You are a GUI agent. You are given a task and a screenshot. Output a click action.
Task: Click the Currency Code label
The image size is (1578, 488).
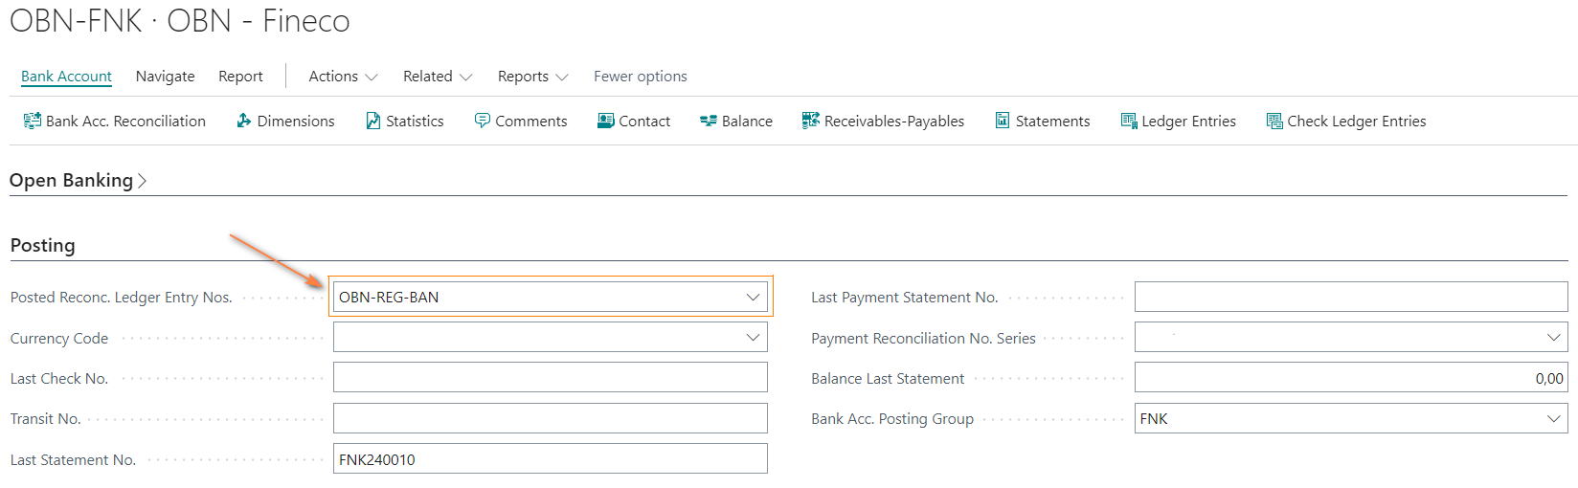pos(59,339)
